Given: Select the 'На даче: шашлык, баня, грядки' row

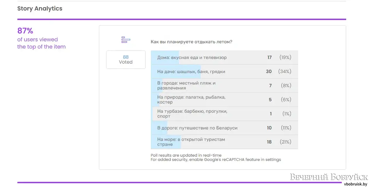Looking at the screenshot, I should [224, 71].
